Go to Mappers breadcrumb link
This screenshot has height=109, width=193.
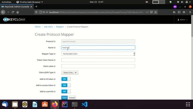click(60, 27)
